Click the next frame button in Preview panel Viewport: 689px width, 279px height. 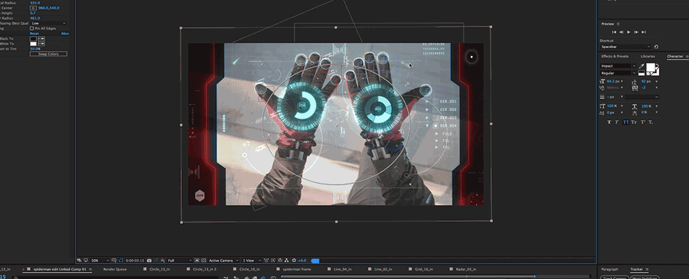click(x=637, y=32)
